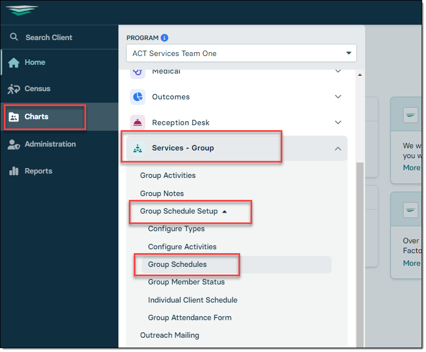Expand the Outcomes section chevron
Screen dimensions: 426x352
point(338,97)
